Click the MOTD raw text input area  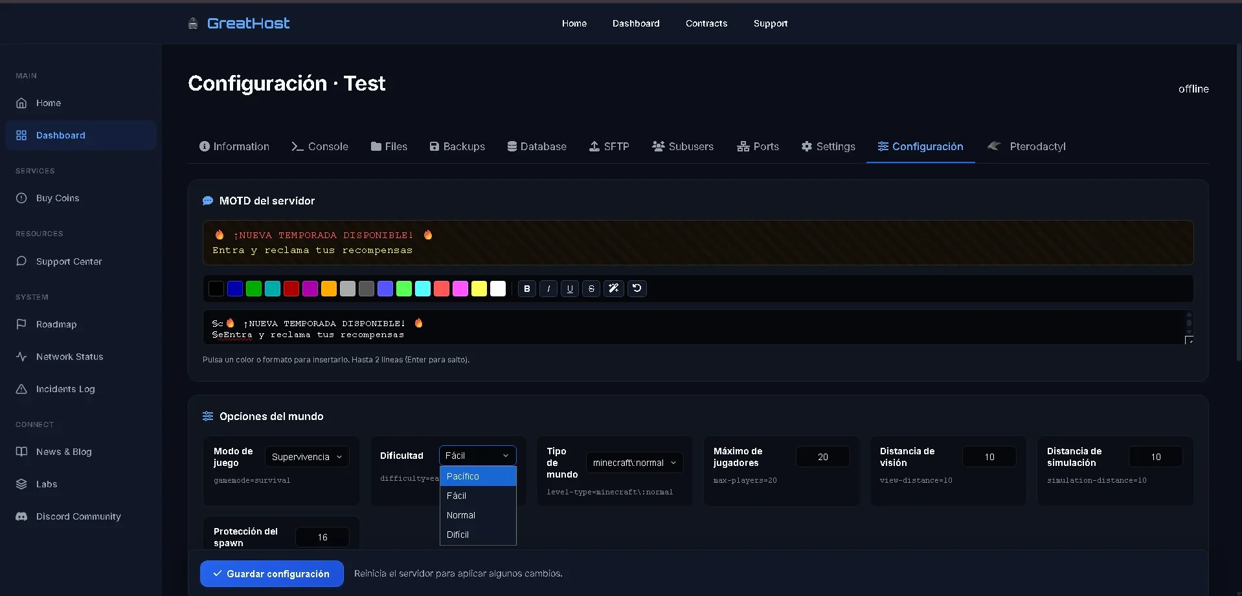tap(698, 327)
